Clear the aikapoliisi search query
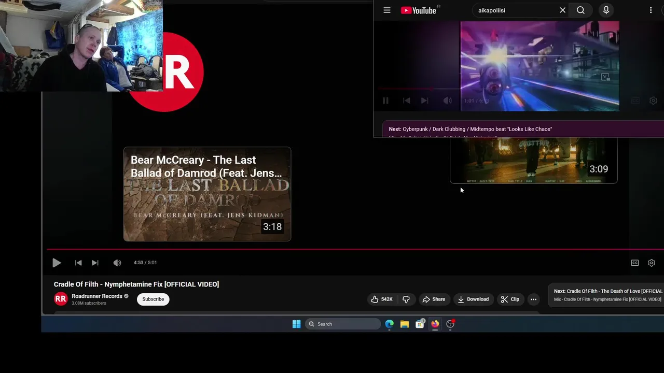Image resolution: width=664 pixels, height=373 pixels. point(562,10)
